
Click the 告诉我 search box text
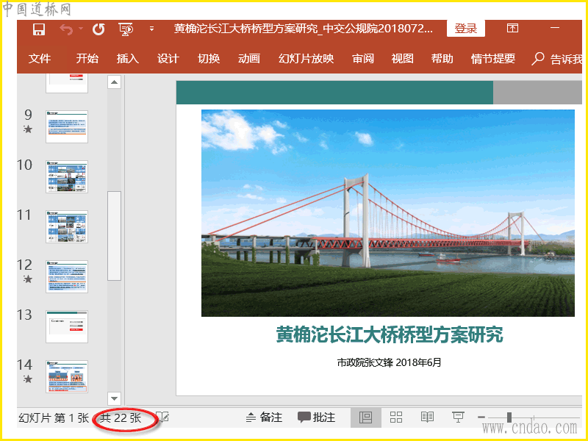pyautogui.click(x=566, y=60)
